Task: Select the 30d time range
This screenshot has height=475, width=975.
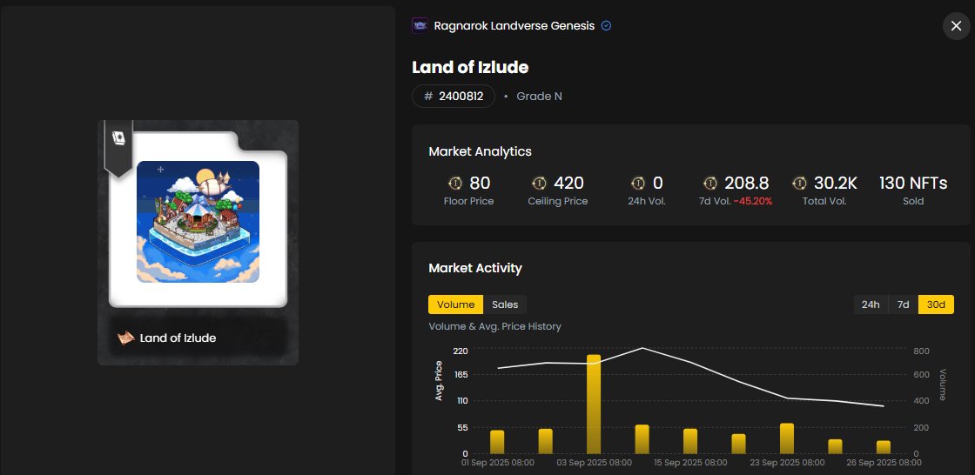Action: pyautogui.click(x=936, y=304)
